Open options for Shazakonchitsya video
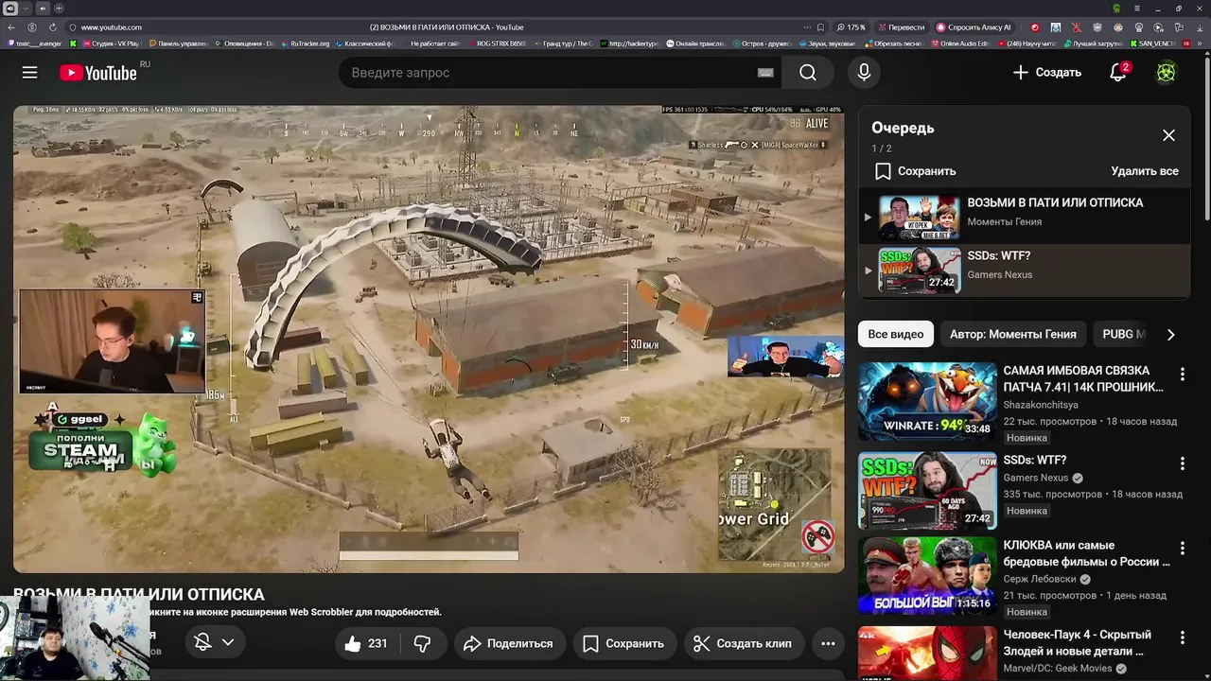 click(1182, 375)
